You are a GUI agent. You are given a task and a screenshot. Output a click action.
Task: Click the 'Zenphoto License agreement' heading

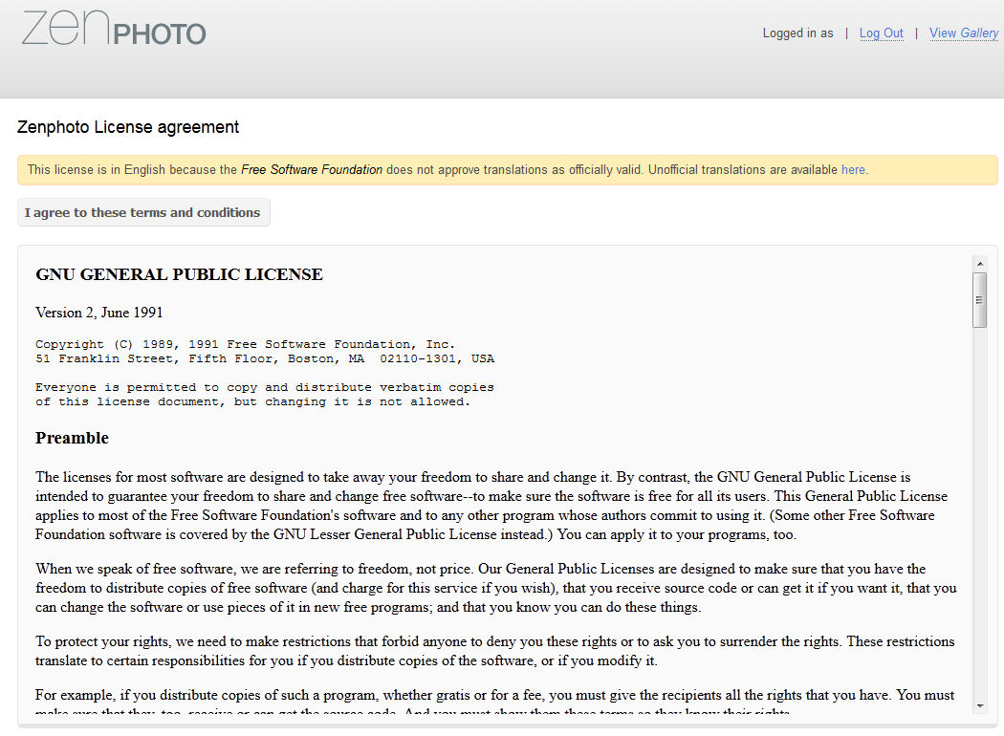[x=128, y=127]
